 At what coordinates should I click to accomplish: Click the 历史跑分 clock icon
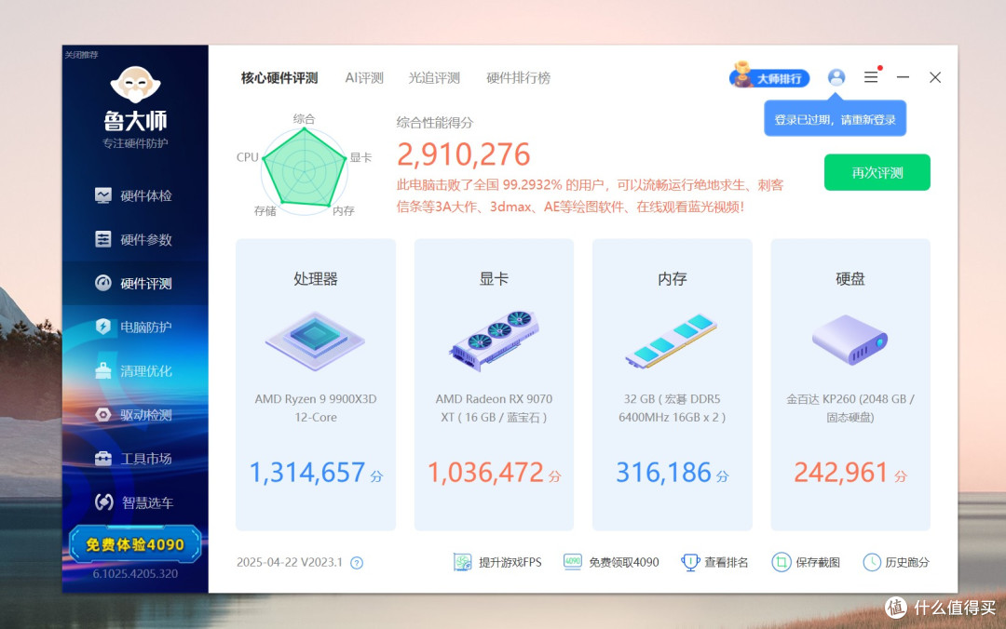(x=872, y=562)
